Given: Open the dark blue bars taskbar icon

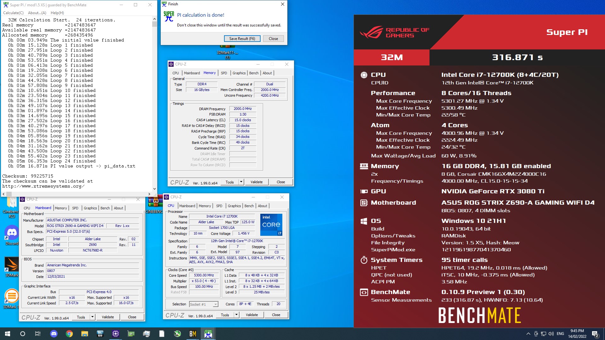Looking at the screenshot, I should (100, 334).
